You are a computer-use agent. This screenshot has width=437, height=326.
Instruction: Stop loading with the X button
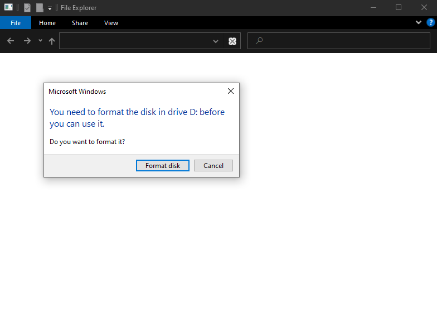tap(232, 41)
